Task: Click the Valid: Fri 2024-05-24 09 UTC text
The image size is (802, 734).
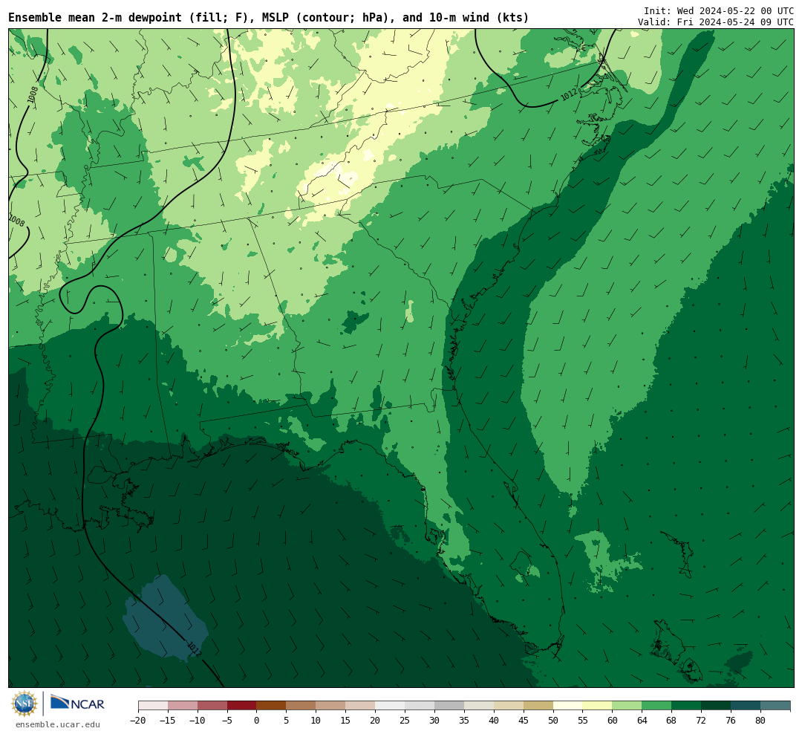Action: click(x=716, y=22)
